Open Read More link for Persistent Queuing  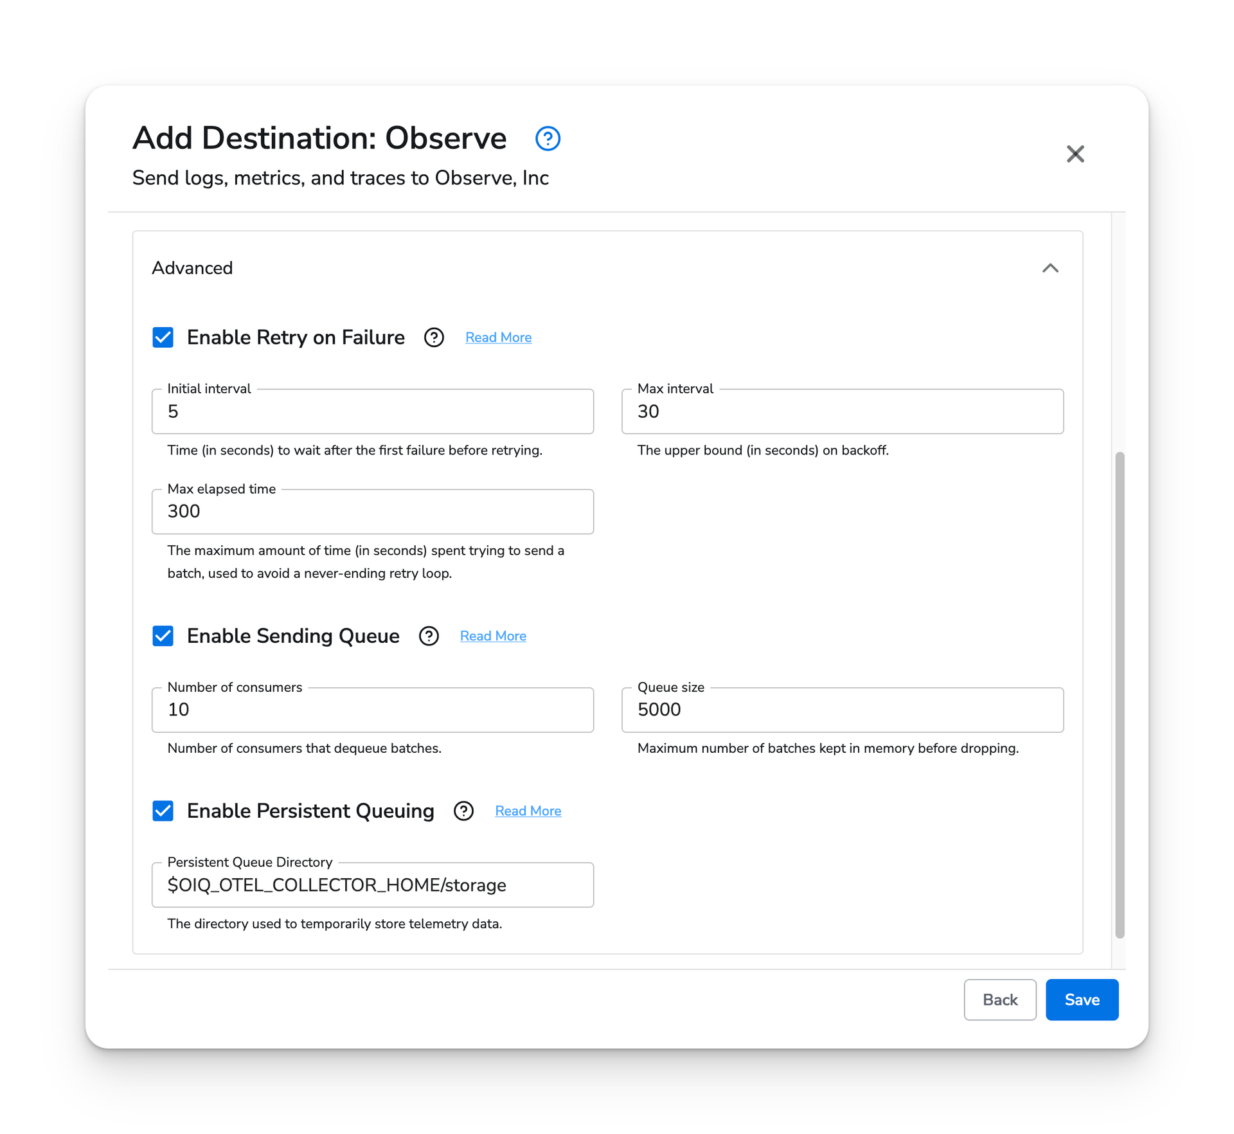tap(528, 811)
